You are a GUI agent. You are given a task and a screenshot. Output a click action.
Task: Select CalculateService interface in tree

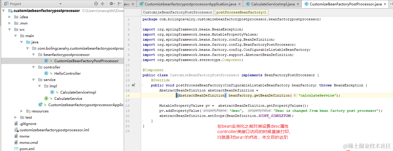click(x=68, y=98)
